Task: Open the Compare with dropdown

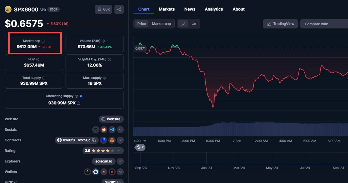Action: pos(324,24)
